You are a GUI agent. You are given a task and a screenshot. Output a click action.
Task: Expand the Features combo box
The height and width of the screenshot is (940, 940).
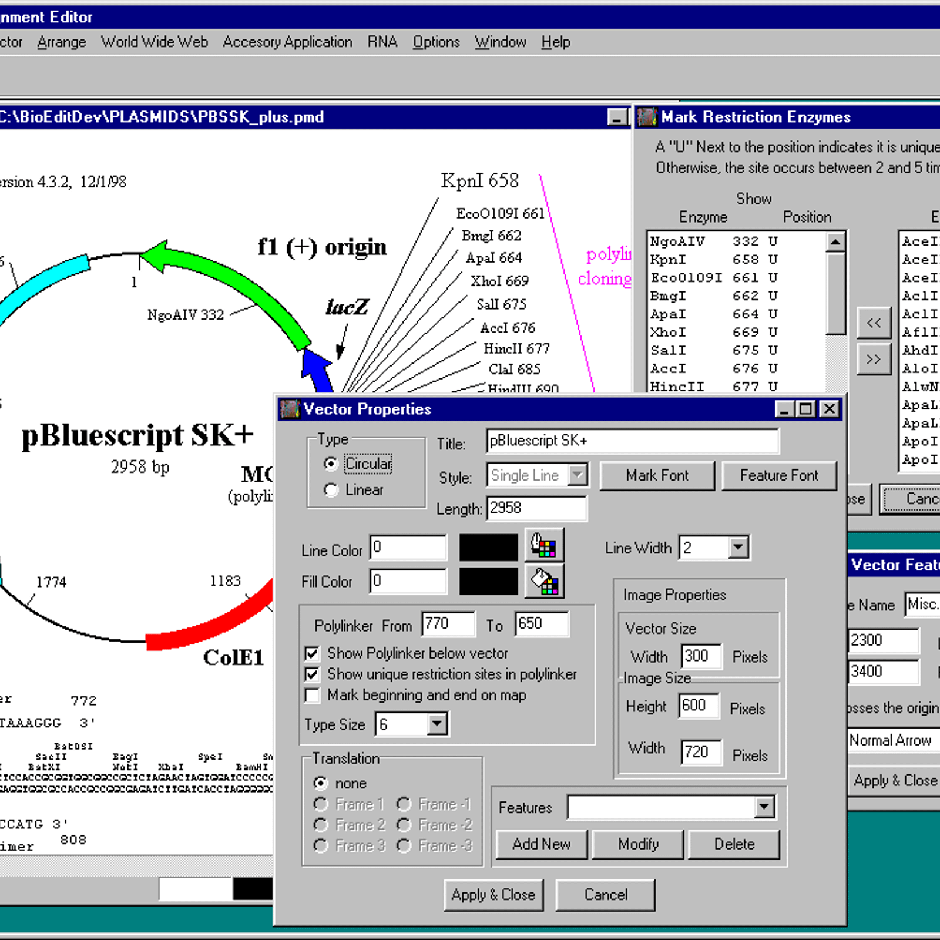(764, 807)
